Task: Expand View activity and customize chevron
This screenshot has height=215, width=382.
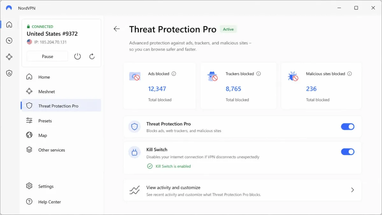Action: (352, 190)
